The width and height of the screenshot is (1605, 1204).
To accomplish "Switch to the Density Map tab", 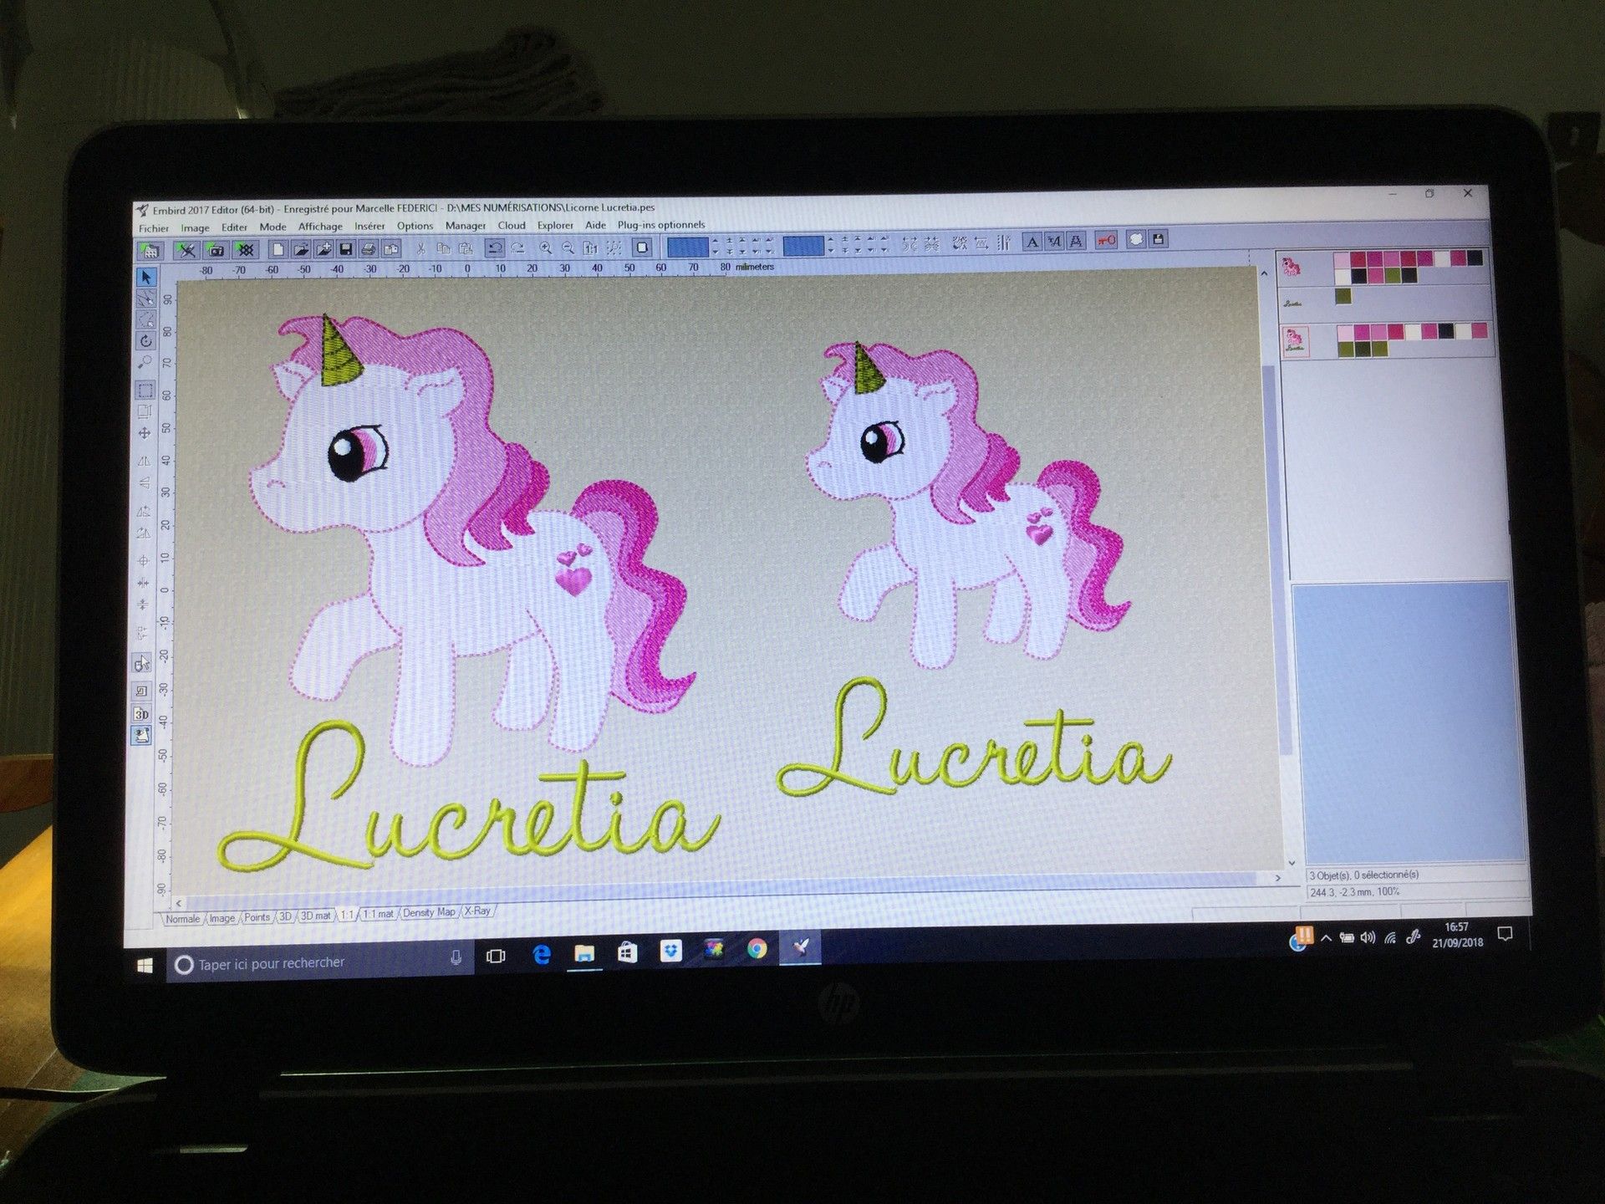I will [x=429, y=912].
